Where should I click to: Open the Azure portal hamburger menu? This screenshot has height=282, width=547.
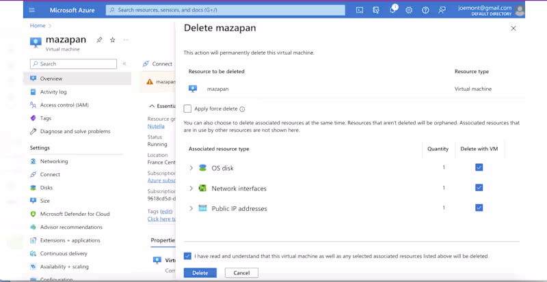31,10
